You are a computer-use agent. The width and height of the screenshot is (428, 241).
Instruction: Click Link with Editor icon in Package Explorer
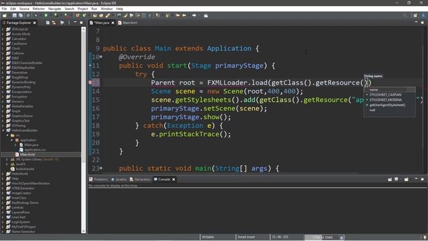click(x=53, y=23)
